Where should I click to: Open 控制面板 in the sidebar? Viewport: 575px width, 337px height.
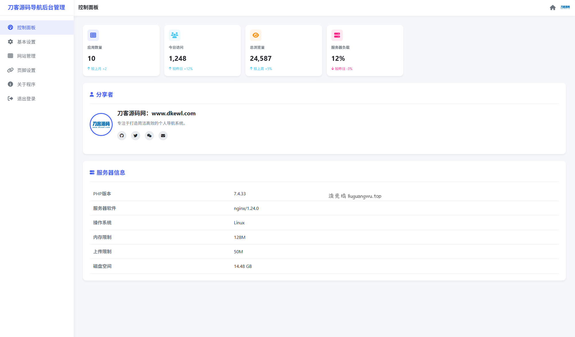coord(26,28)
